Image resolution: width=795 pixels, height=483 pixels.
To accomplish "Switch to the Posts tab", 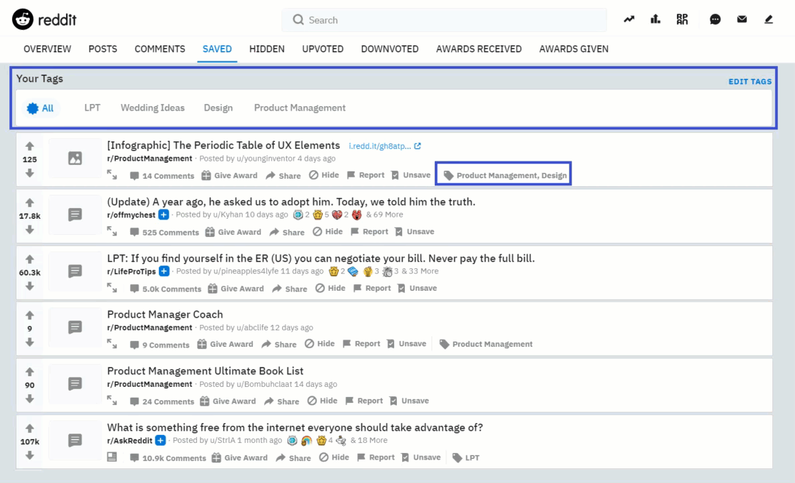I will coord(103,49).
